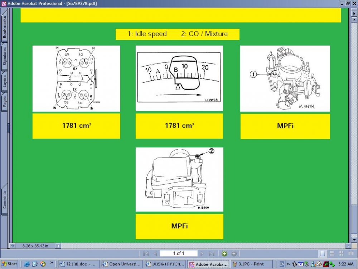Expand Quick Launch overflow chevron
Image resolution: width=358 pixels, height=269 pixels.
(x=51, y=263)
